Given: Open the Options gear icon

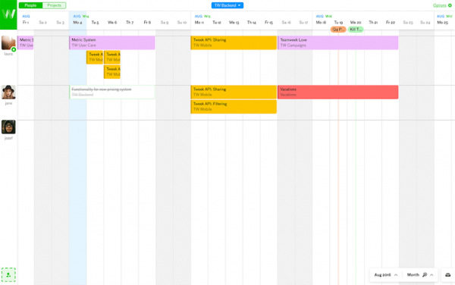Looking at the screenshot, I should pyautogui.click(x=450, y=5).
